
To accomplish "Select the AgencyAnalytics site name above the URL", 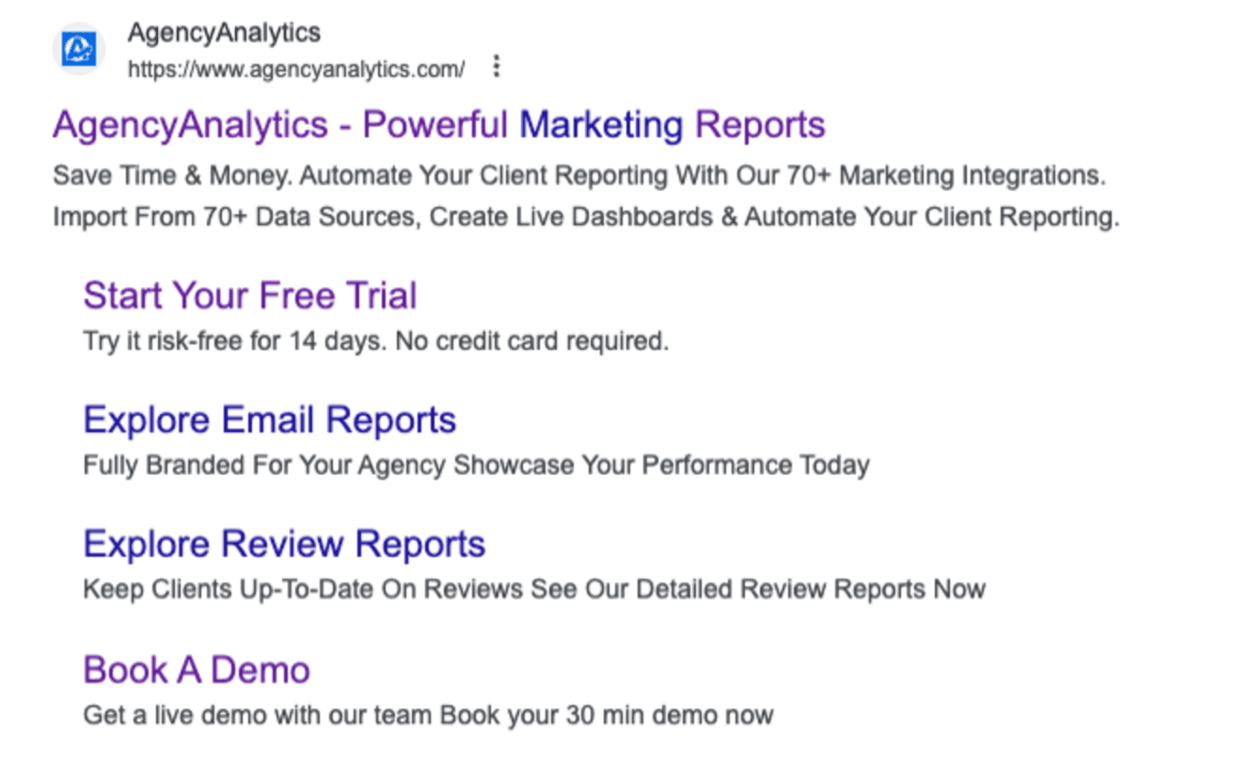I will (224, 32).
